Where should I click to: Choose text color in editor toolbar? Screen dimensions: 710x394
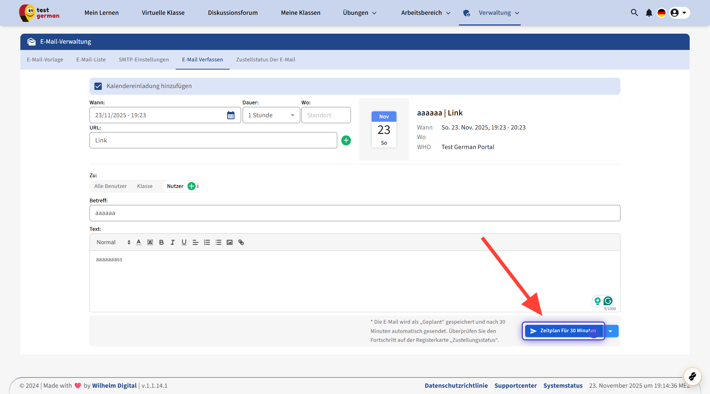[139, 242]
